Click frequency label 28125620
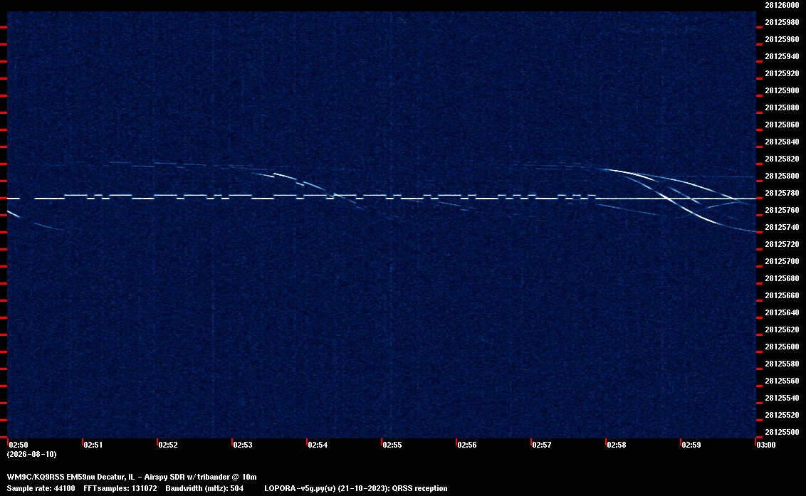The width and height of the screenshot is (806, 496). [782, 329]
